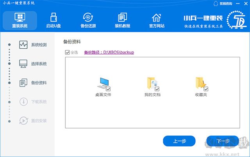250x157 pixels.
Task: Click the 系统检测 step icon
Action: click(x=23, y=45)
